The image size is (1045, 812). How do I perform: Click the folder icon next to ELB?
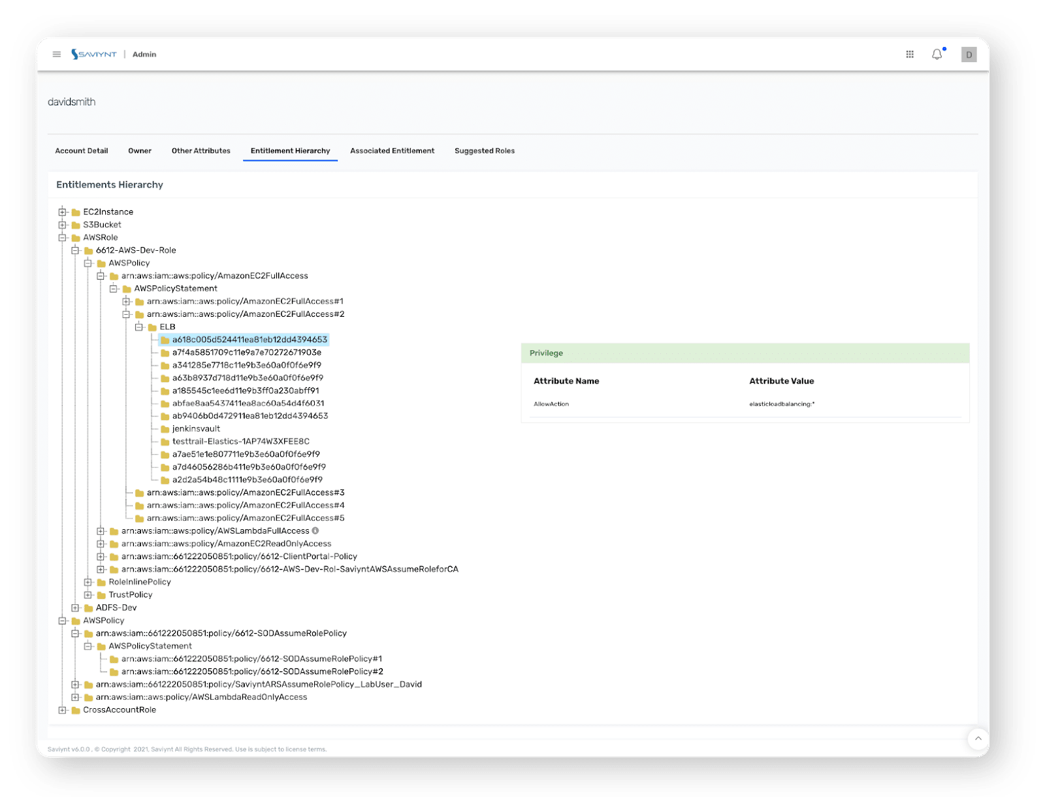coord(152,327)
